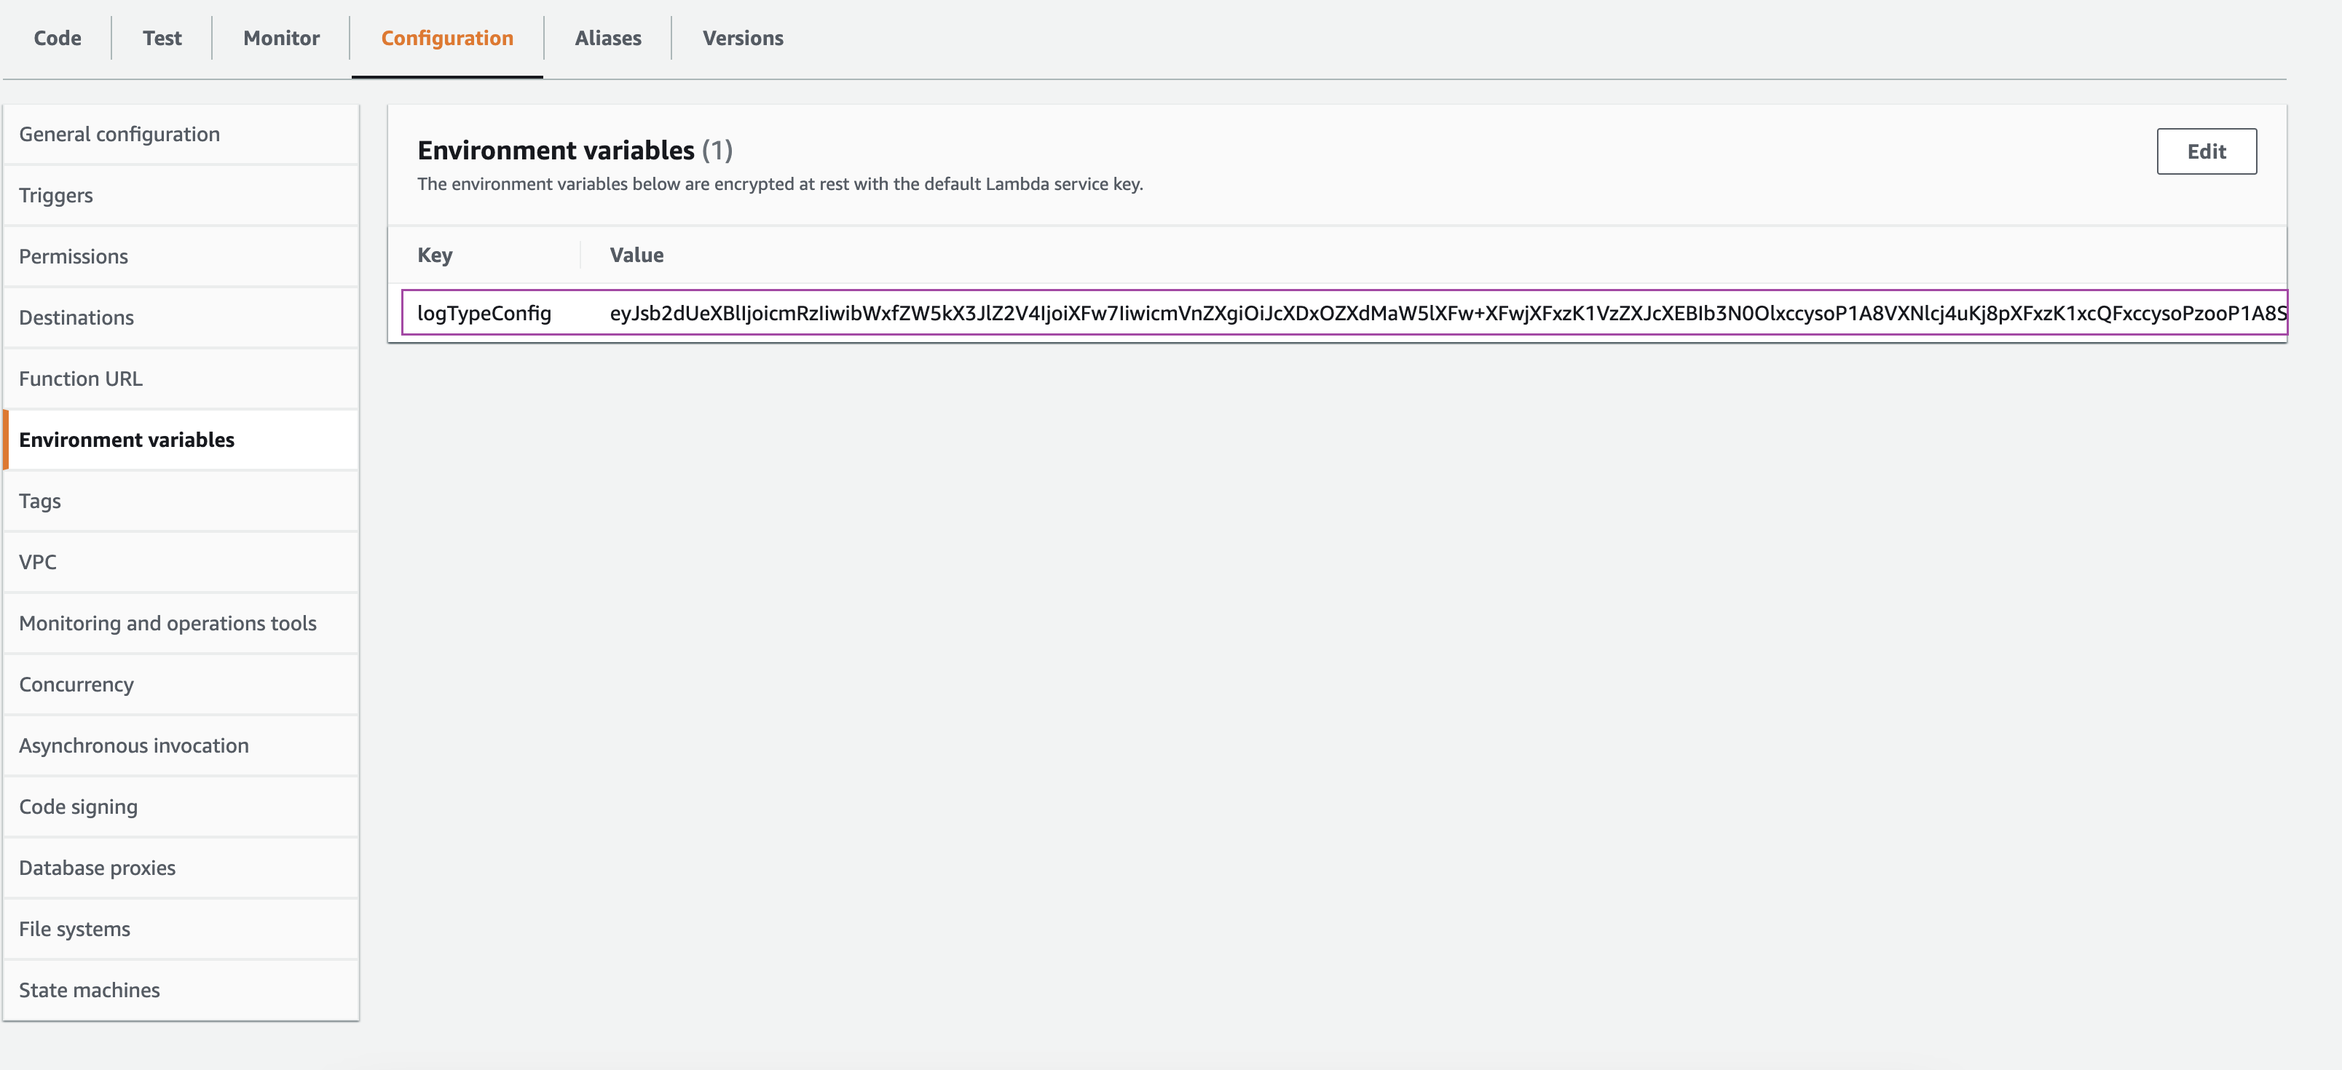This screenshot has width=2342, height=1070.
Task: Open Asynchronous invocation settings
Action: coord(134,745)
